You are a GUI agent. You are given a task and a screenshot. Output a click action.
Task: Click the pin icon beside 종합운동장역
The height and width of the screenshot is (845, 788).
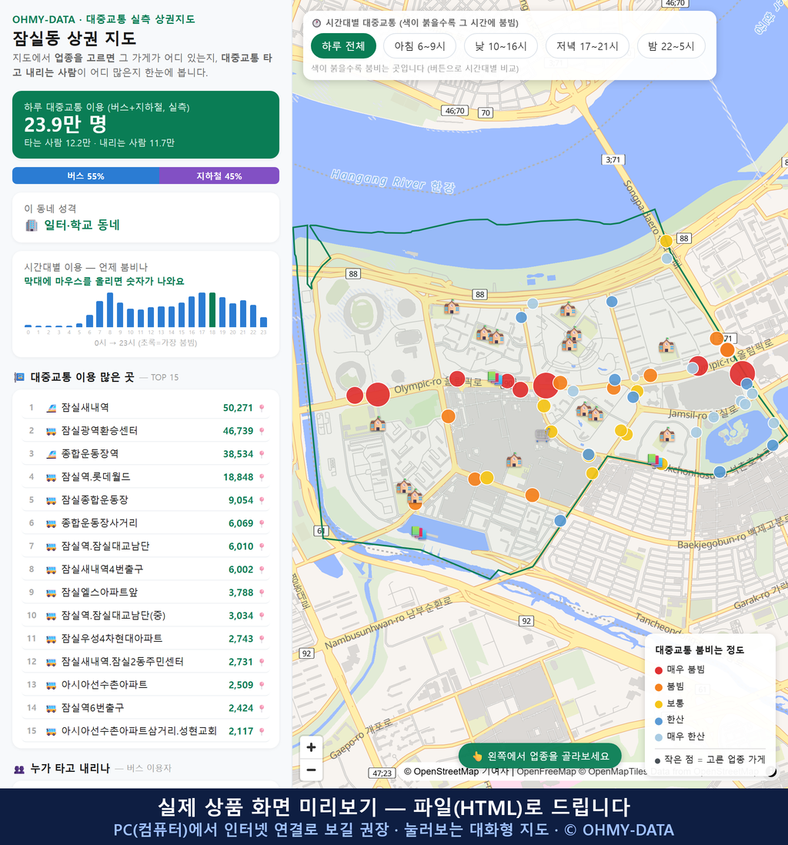click(x=262, y=454)
